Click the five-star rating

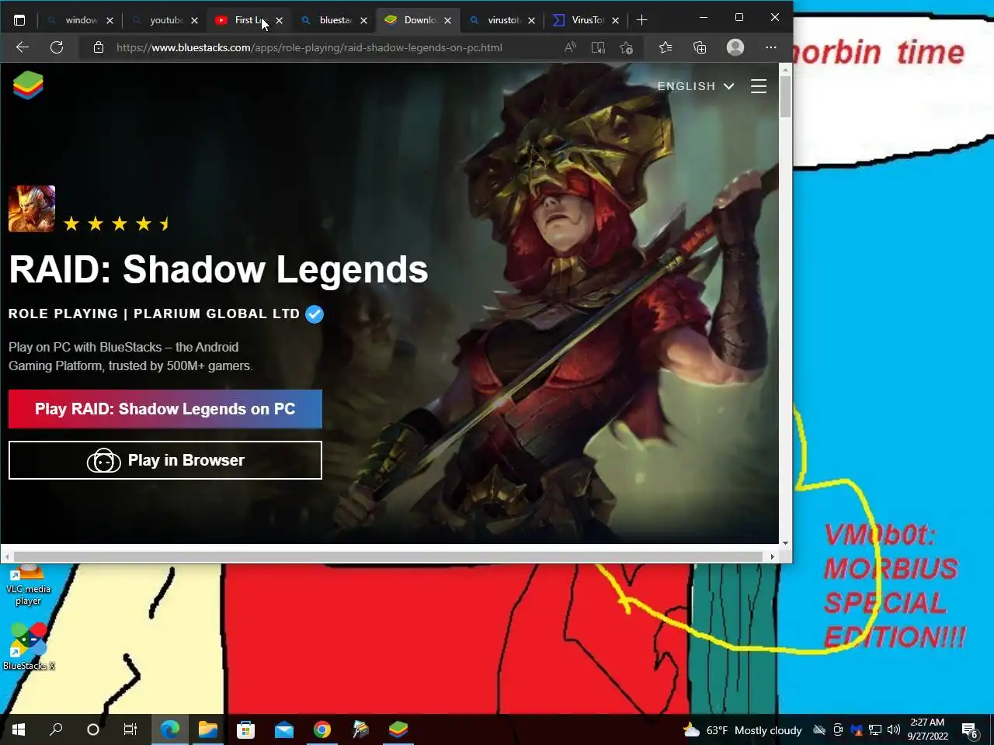tap(117, 224)
